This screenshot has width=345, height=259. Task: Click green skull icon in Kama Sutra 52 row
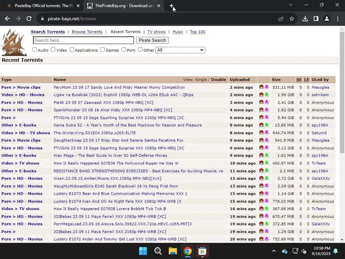[x=267, y=125]
